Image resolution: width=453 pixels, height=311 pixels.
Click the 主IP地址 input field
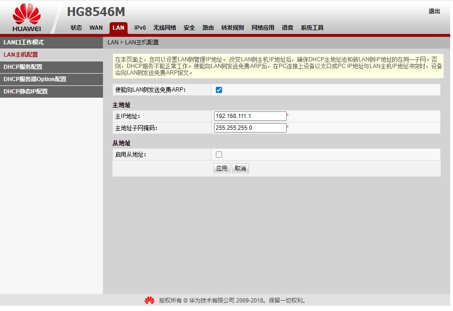pyautogui.click(x=249, y=116)
